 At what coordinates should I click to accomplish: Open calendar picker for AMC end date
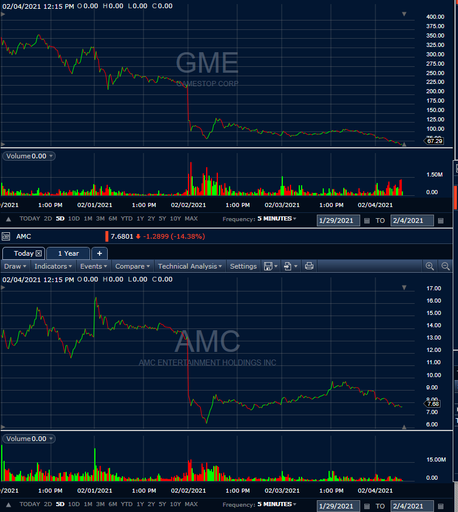440,506
